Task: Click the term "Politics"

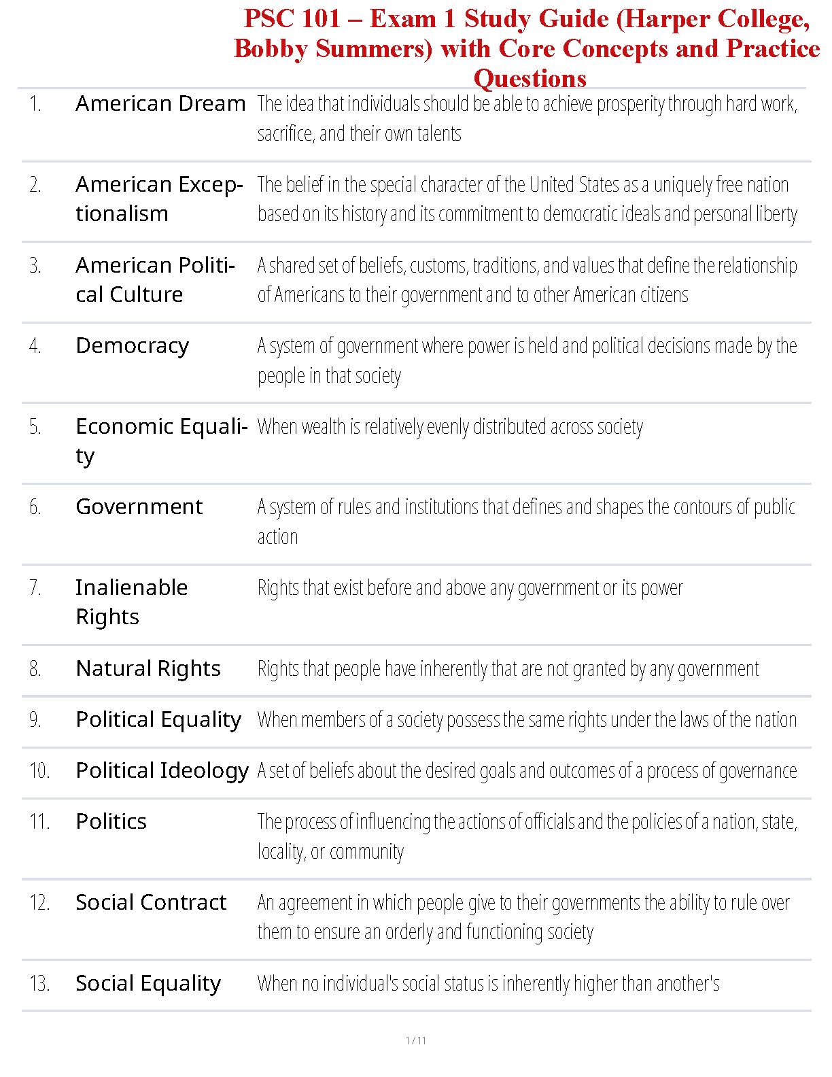Action: coord(111,822)
